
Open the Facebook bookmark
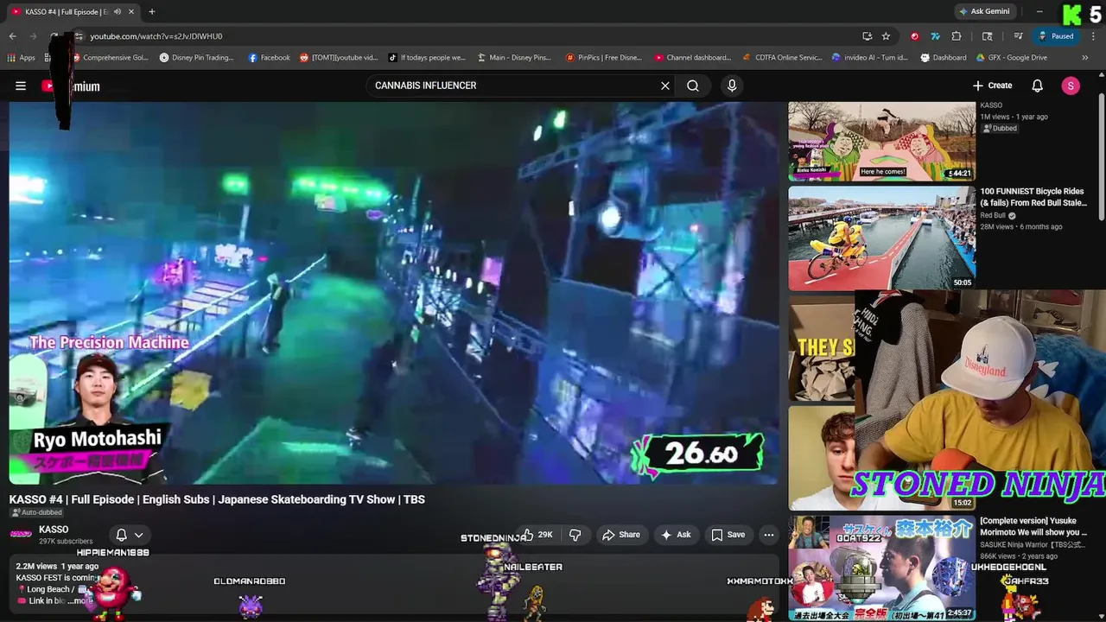click(270, 58)
